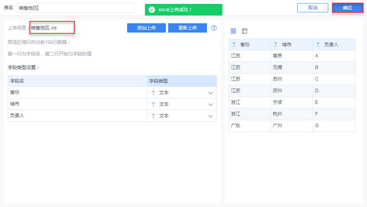
Task: Select the 宁波 cell in preview table
Action: coord(277,102)
